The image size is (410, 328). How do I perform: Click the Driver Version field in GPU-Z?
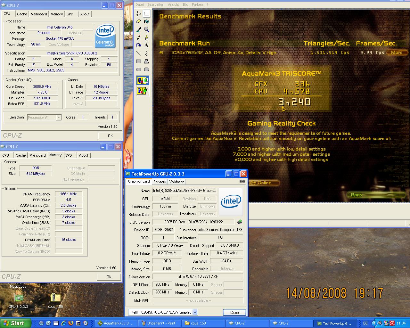click(198, 276)
